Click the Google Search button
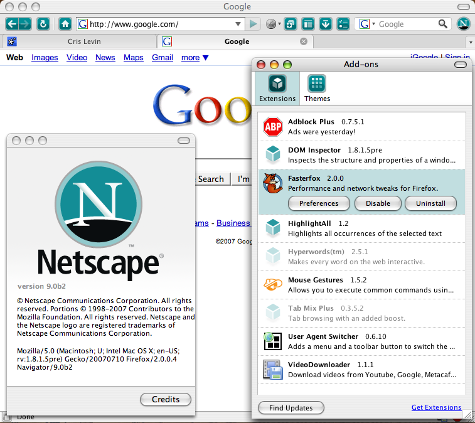Screen dimensions: 475x423 pos(212,179)
